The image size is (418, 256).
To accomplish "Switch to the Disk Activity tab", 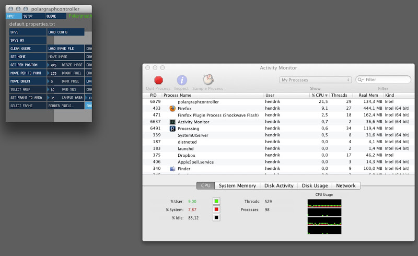I will 279,185.
